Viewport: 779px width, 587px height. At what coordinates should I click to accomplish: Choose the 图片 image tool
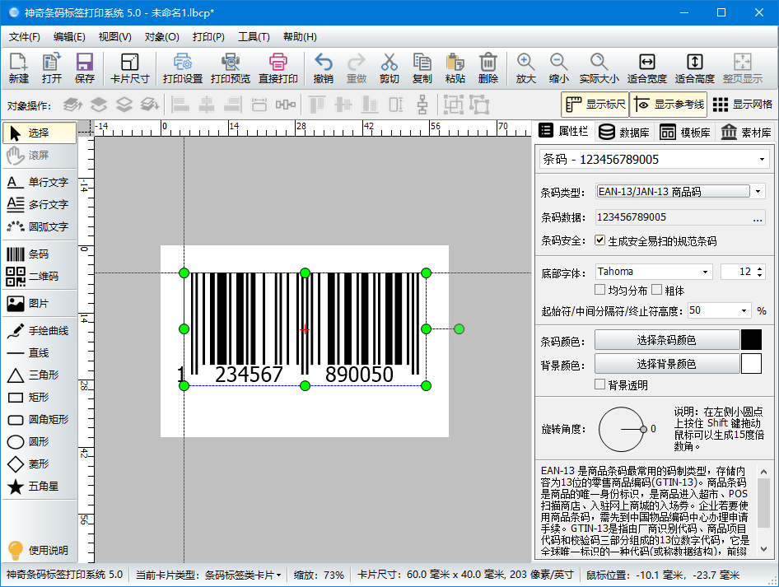(x=40, y=304)
